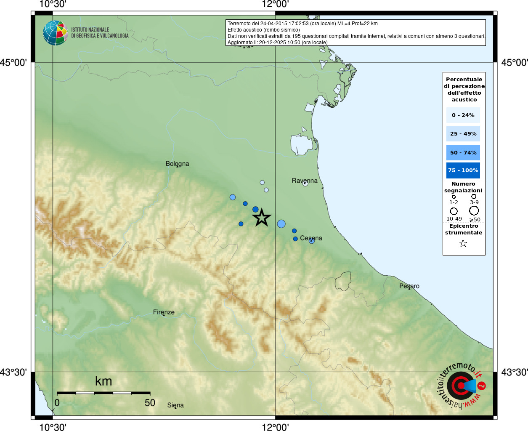Click the km scale bar
528x431 pixels.
pos(103,393)
